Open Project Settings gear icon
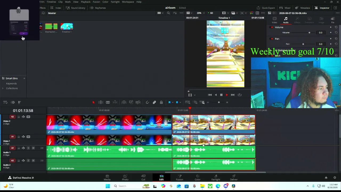Image resolution: width=341 pixels, height=192 pixels. click(335, 178)
